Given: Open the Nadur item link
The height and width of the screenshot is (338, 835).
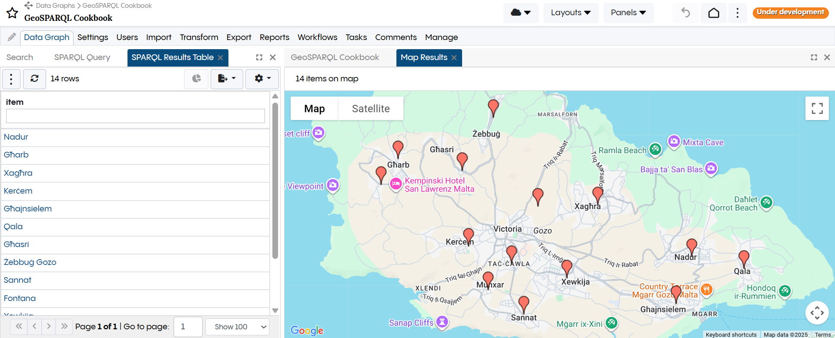Looking at the screenshot, I should click(x=16, y=137).
